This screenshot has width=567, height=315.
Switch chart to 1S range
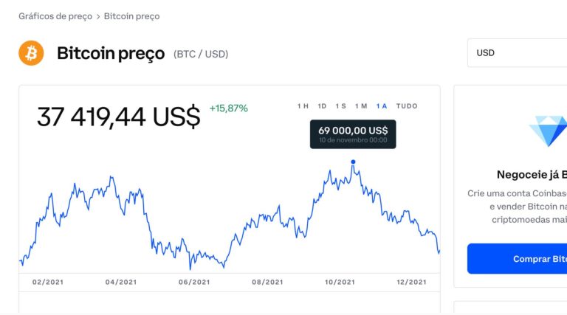pos(340,106)
